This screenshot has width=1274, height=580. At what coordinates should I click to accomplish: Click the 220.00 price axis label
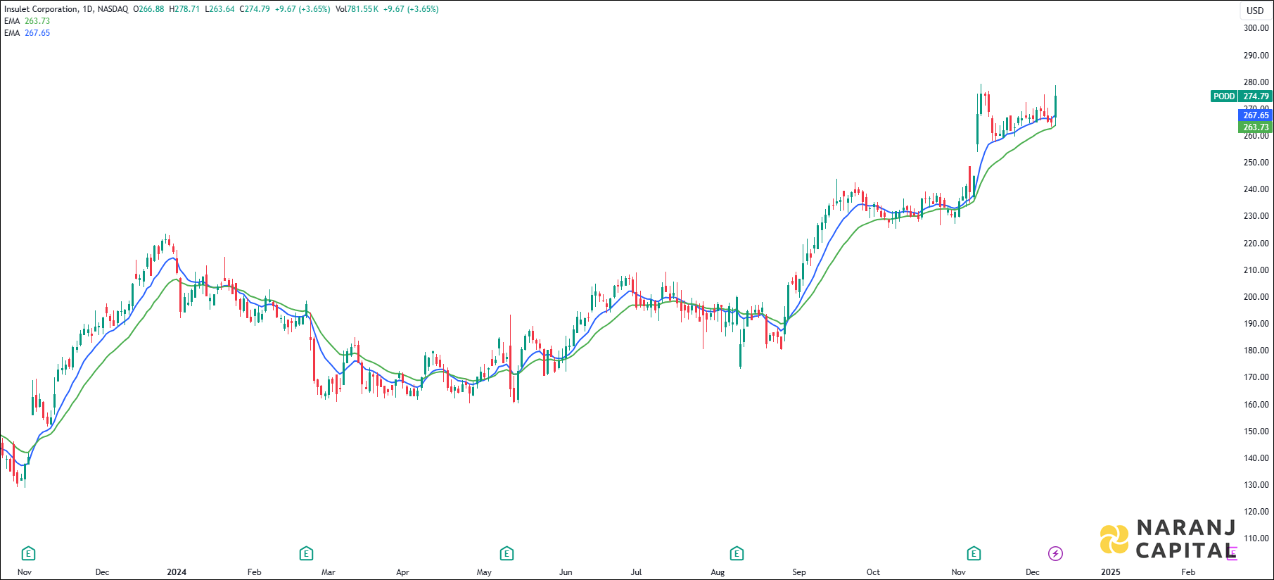(1256, 244)
